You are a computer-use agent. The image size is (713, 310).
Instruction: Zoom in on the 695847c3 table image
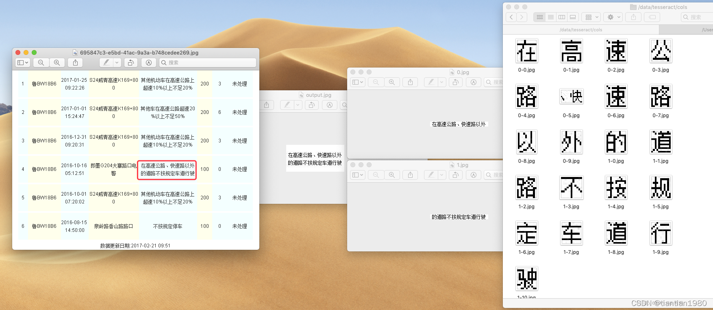tap(57, 63)
